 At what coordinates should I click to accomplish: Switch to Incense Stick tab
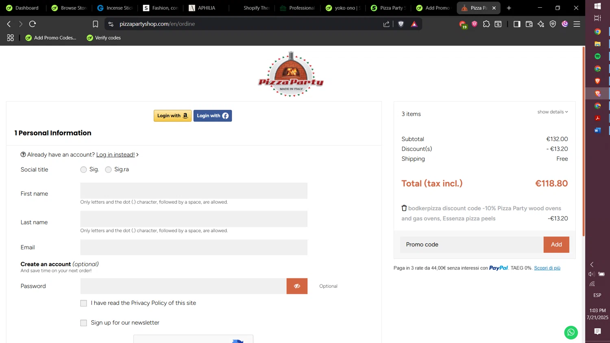(115, 8)
